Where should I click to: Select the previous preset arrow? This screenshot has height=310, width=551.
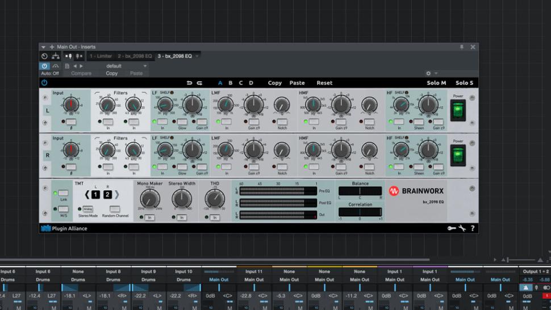pos(74,66)
